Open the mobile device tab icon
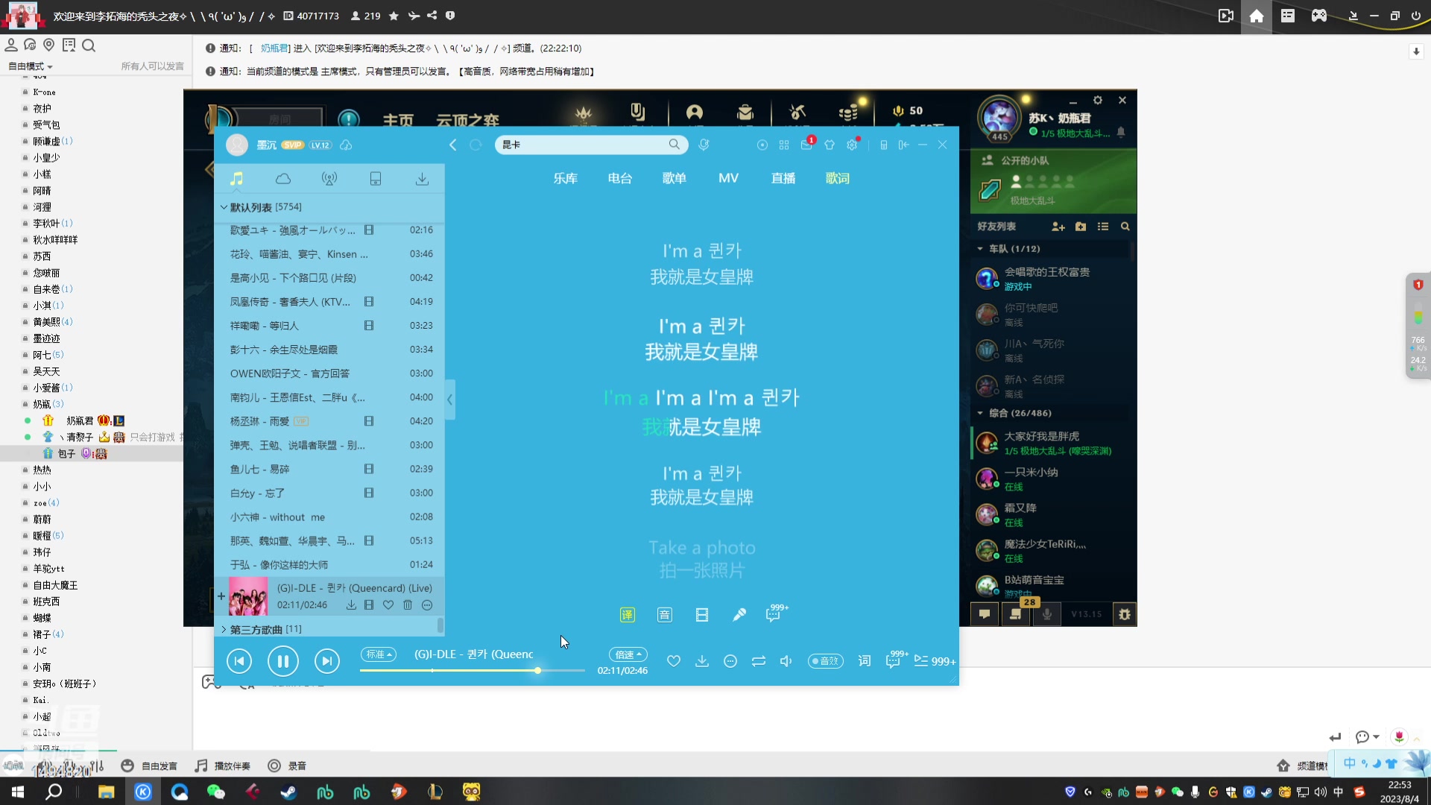Image resolution: width=1431 pixels, height=805 pixels. [x=376, y=179]
